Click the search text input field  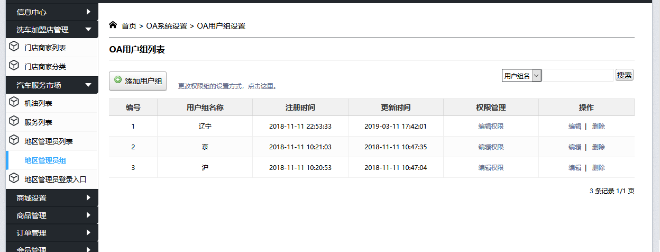click(x=578, y=75)
